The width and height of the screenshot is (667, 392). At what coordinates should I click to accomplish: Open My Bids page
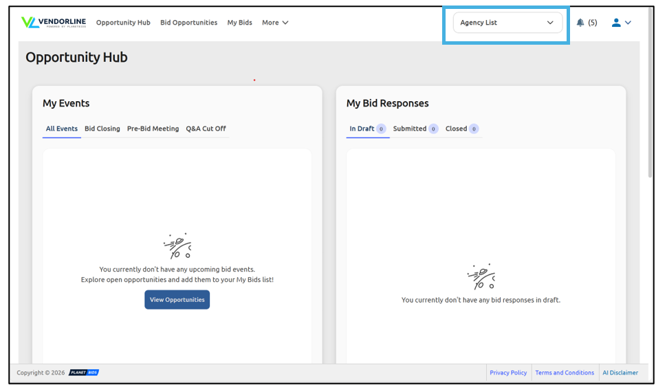click(239, 23)
